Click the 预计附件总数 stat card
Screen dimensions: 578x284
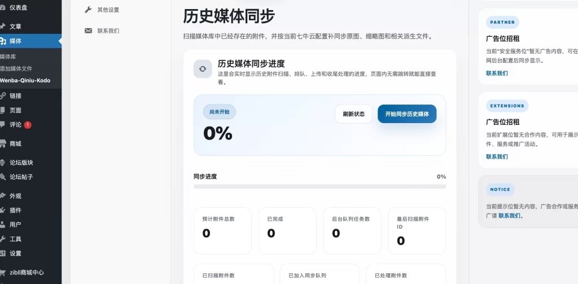tap(222, 230)
